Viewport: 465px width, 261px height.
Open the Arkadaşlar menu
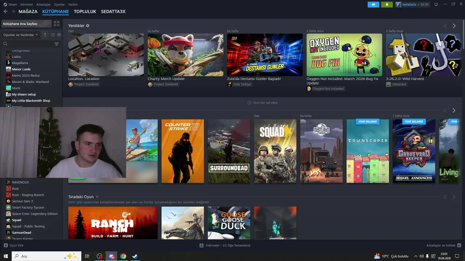[44, 4]
